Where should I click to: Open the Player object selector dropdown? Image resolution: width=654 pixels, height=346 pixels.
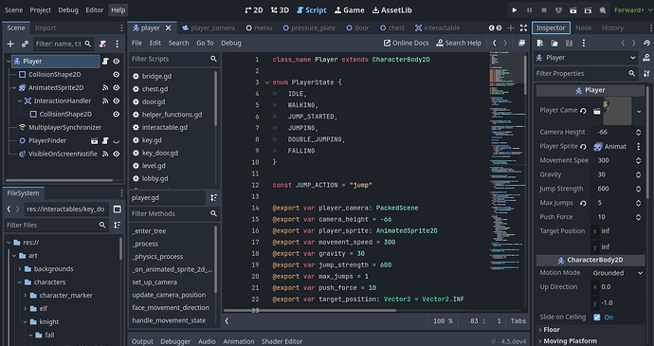[x=586, y=58]
